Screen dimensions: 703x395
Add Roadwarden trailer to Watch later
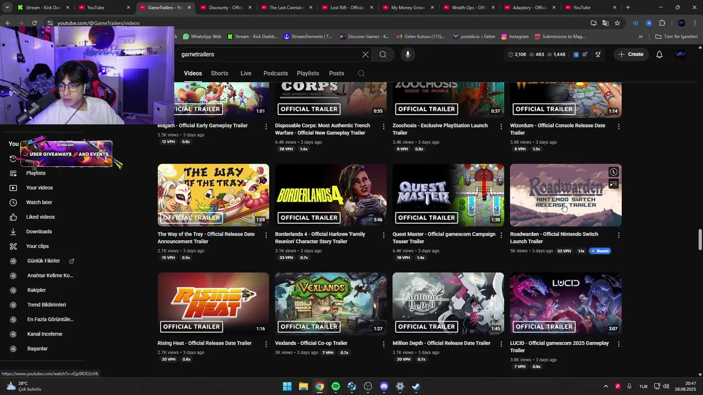click(613, 172)
